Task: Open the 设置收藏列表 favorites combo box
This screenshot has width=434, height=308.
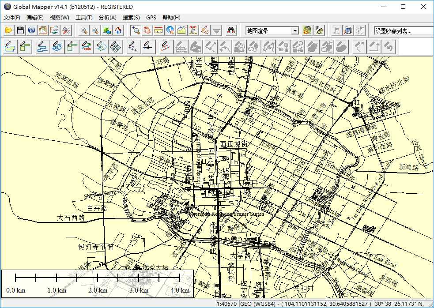Action: click(x=403, y=31)
